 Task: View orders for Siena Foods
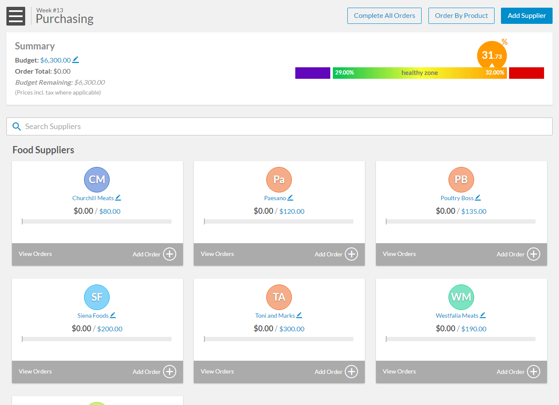coord(35,371)
